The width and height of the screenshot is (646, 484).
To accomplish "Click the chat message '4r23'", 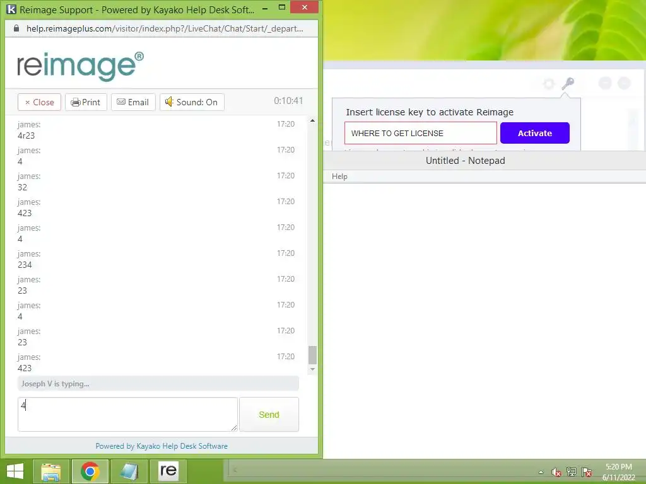I will [26, 135].
